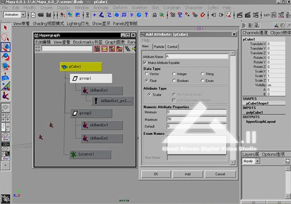The height and width of the screenshot is (204, 291).
Task: Choose the Vector data type
Action: [147, 74]
